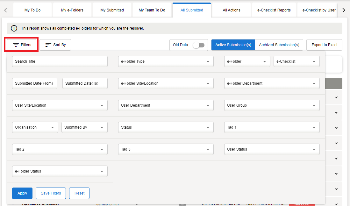Click the Sort By lines icon
350x206 pixels.
[x=48, y=45]
